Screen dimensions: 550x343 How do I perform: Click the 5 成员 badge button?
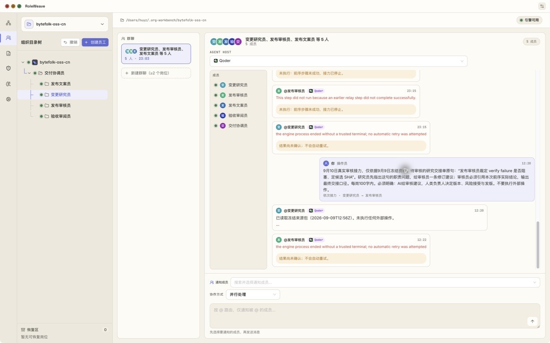click(x=532, y=42)
